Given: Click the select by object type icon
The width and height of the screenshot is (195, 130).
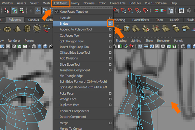Looking at the screenshot, I should [x=14, y=11].
